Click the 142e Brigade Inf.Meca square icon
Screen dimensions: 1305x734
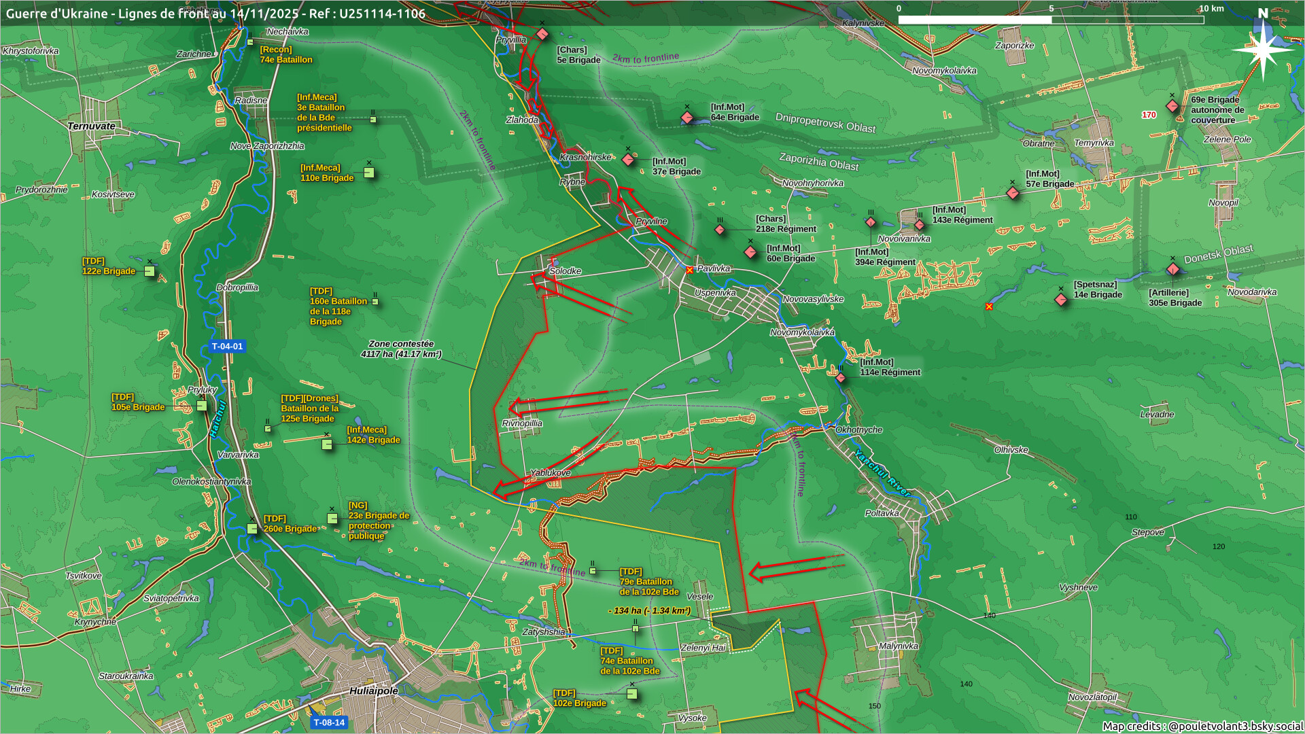tap(327, 444)
